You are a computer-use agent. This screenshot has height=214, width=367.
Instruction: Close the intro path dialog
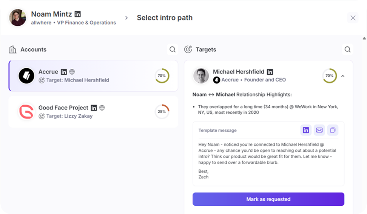(353, 18)
